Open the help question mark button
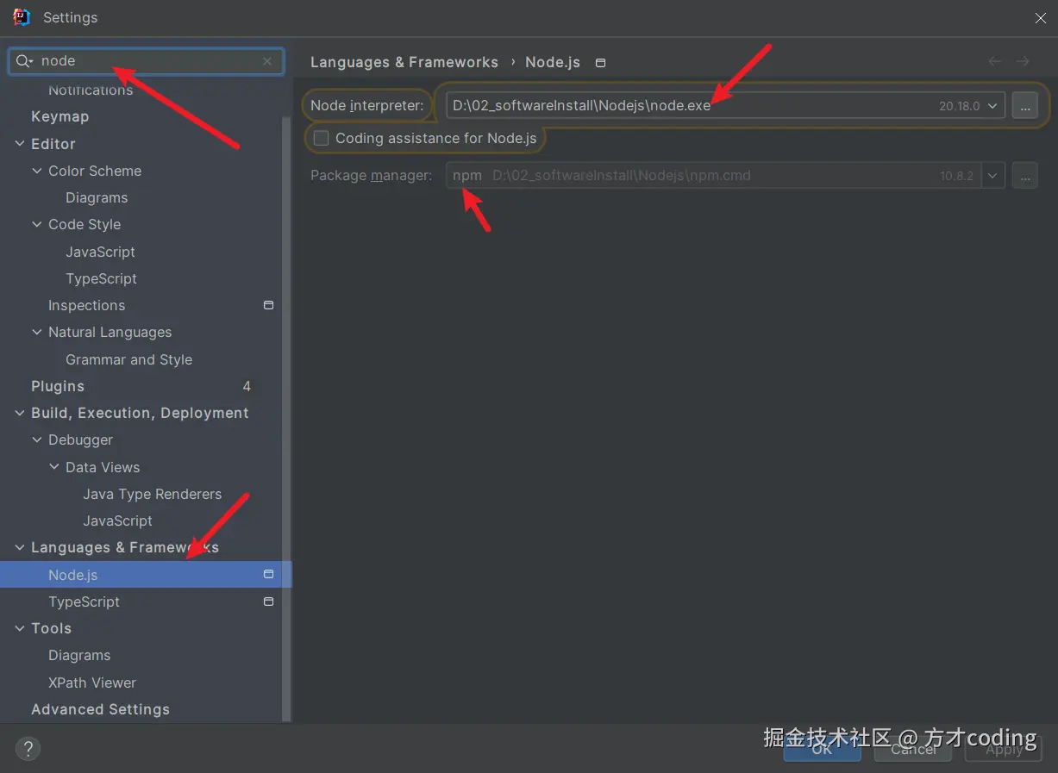Image resolution: width=1058 pixels, height=773 pixels. click(28, 748)
